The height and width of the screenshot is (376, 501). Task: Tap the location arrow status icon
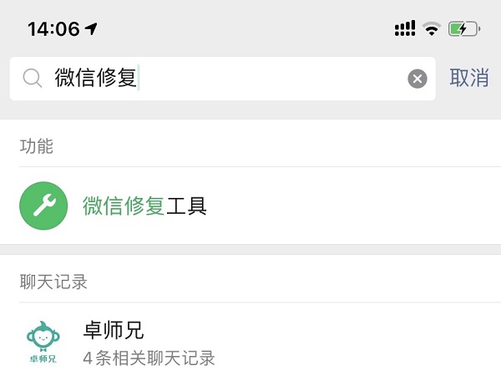(x=92, y=29)
